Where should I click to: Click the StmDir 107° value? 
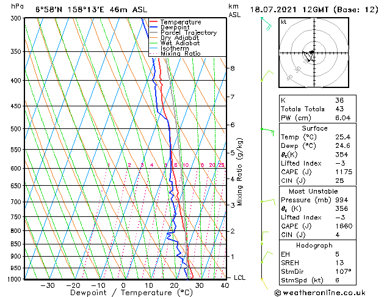343,271
